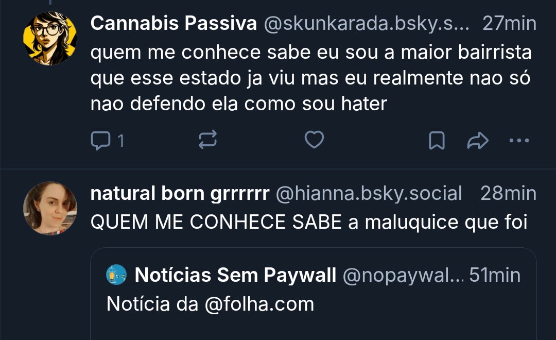Click the @skunkarada.bsky.s... handle

[x=366, y=24]
